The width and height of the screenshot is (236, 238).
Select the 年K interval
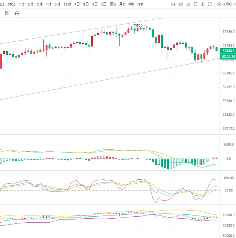[x=140, y=4]
